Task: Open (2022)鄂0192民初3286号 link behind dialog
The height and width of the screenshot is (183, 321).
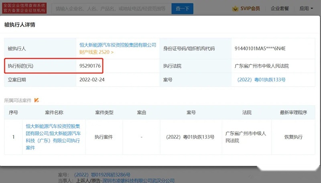Action: pos(102,175)
